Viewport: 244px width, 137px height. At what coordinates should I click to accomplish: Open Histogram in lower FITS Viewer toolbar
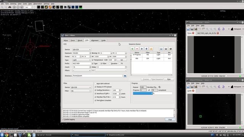coord(236,87)
